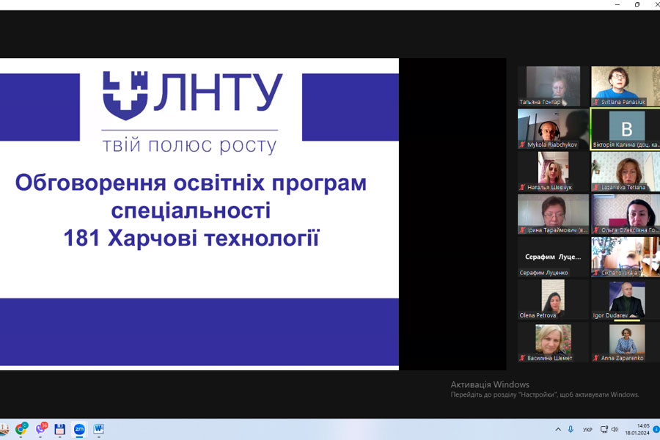Select Ірина Тараймович video tile
The width and height of the screenshot is (660, 440).
(553, 214)
